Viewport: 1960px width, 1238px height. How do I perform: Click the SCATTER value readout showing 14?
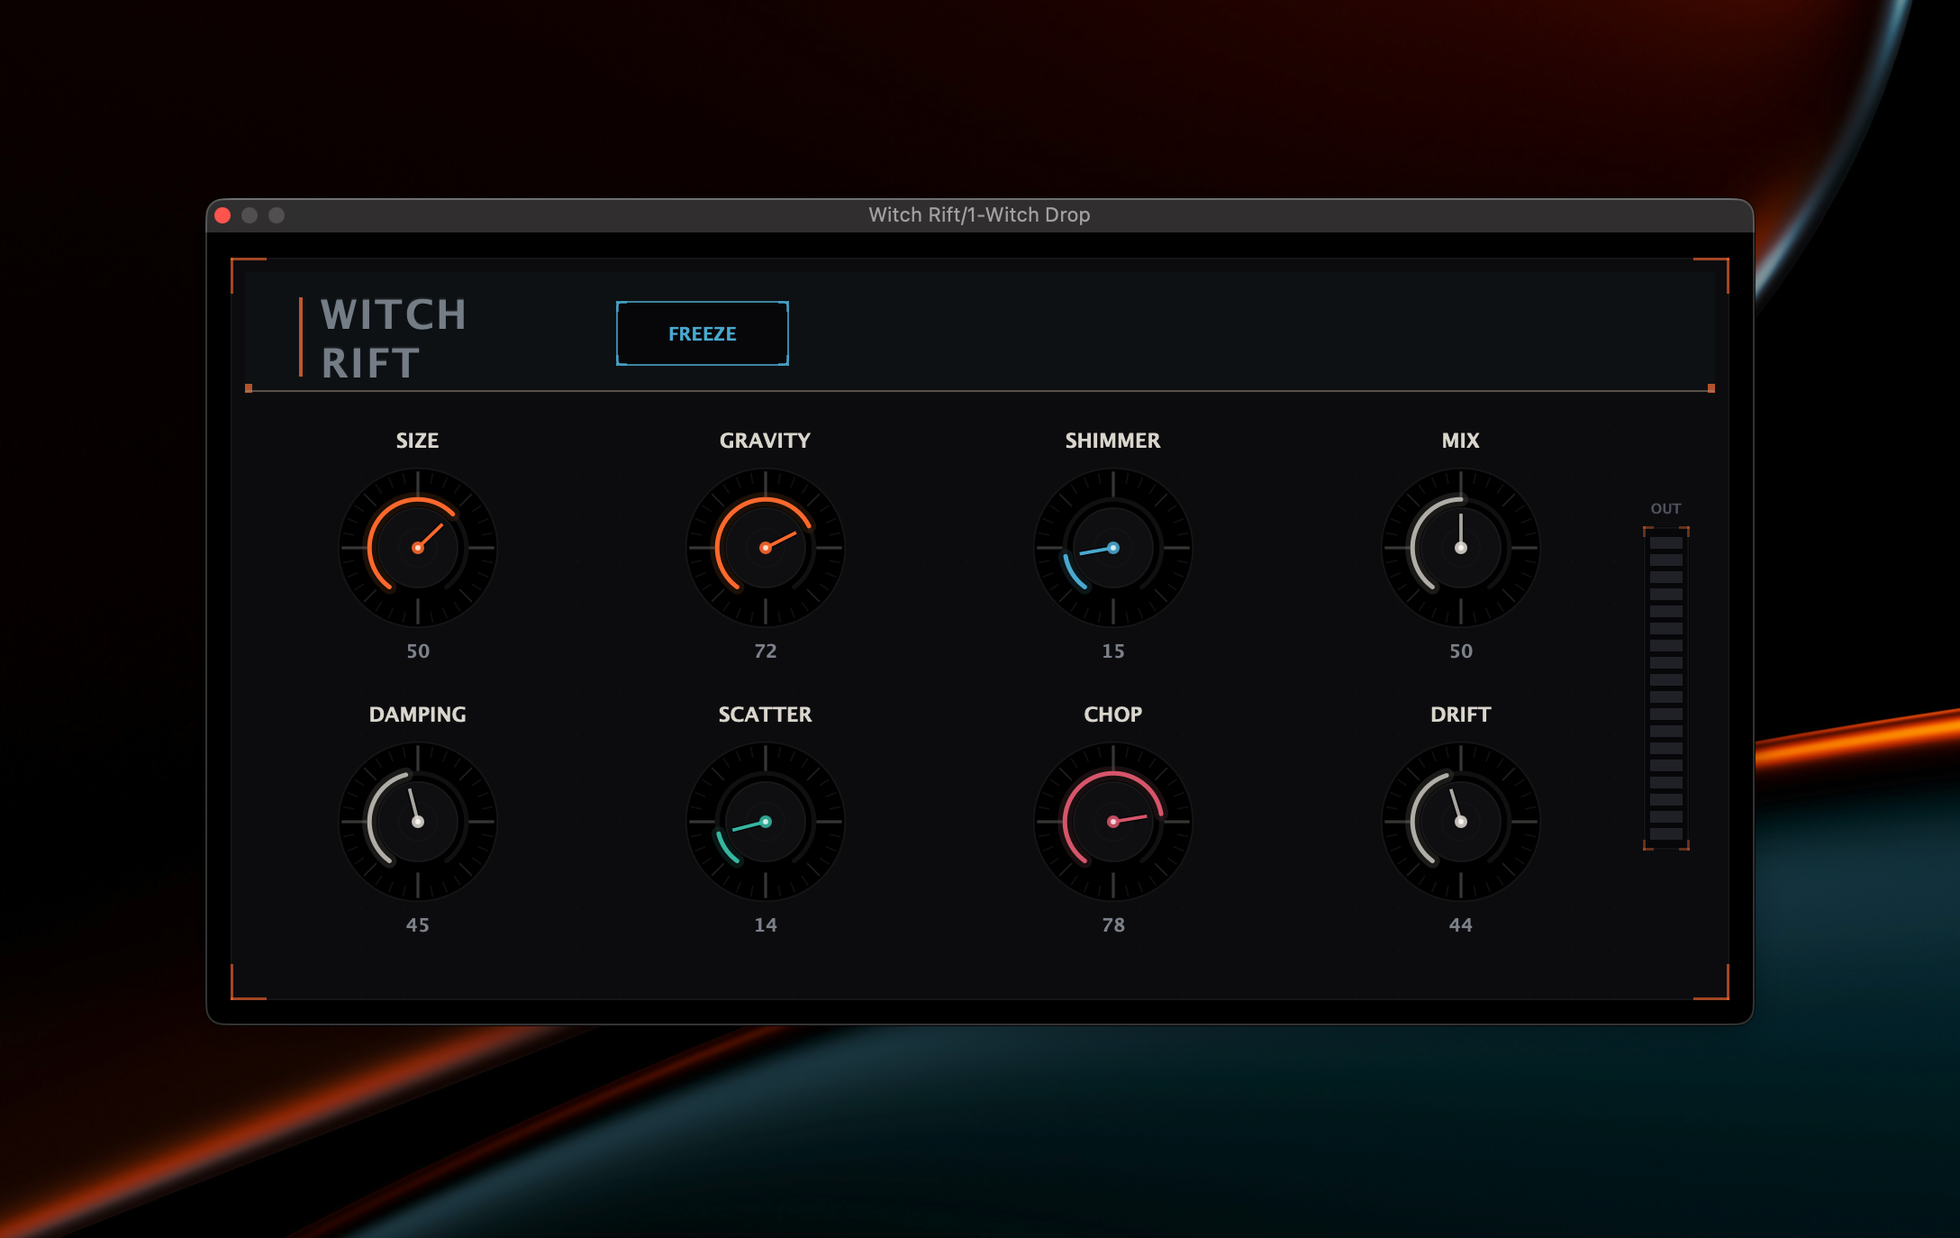[x=766, y=924]
